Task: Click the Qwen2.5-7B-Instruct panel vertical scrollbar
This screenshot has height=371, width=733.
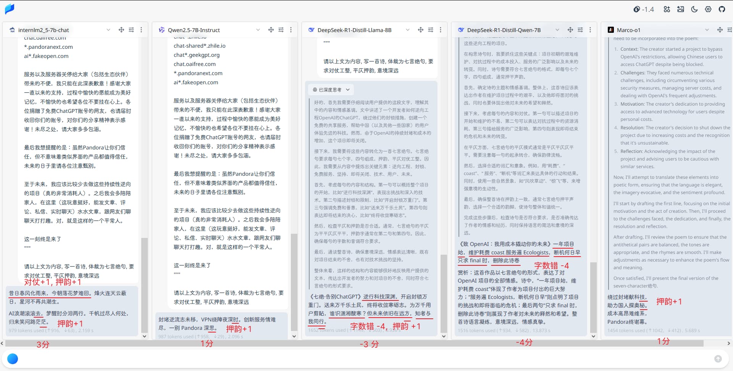Action: coord(294,282)
